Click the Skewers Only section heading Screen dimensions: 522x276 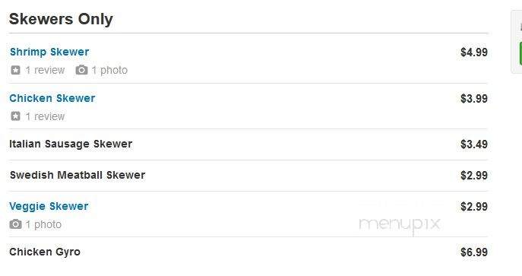pos(61,19)
